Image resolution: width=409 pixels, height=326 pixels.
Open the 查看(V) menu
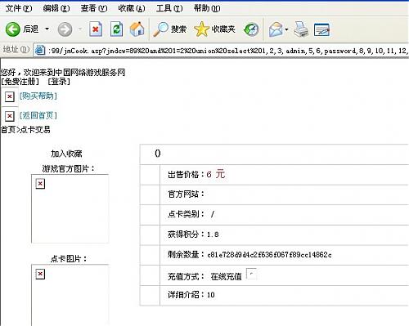[94, 8]
